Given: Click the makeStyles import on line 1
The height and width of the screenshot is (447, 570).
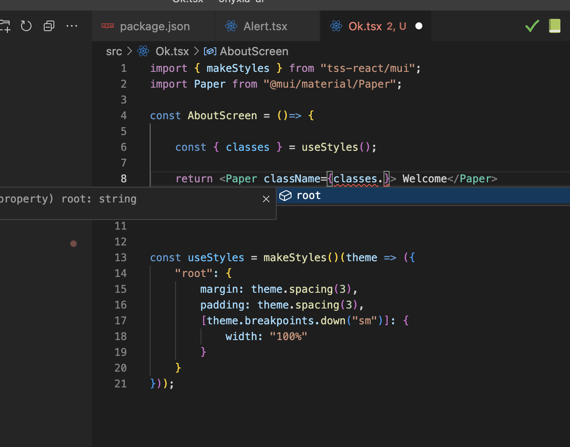Looking at the screenshot, I should pos(238,68).
